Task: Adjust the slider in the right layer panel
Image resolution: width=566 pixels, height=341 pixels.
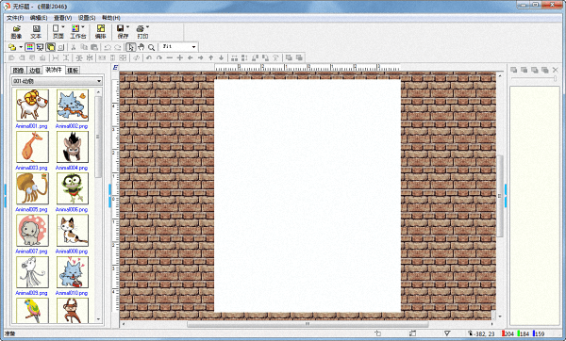Action: pyautogui.click(x=555, y=78)
